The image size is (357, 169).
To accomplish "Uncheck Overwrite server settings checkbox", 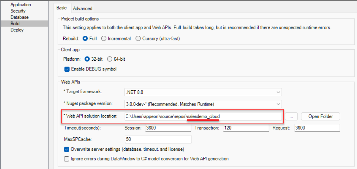I will tap(67, 149).
